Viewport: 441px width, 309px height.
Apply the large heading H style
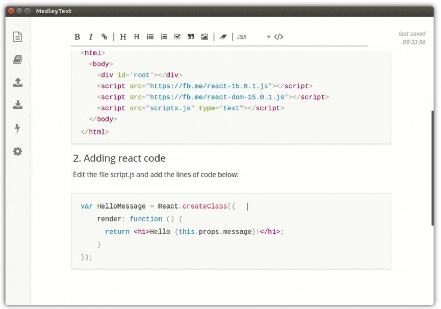123,37
